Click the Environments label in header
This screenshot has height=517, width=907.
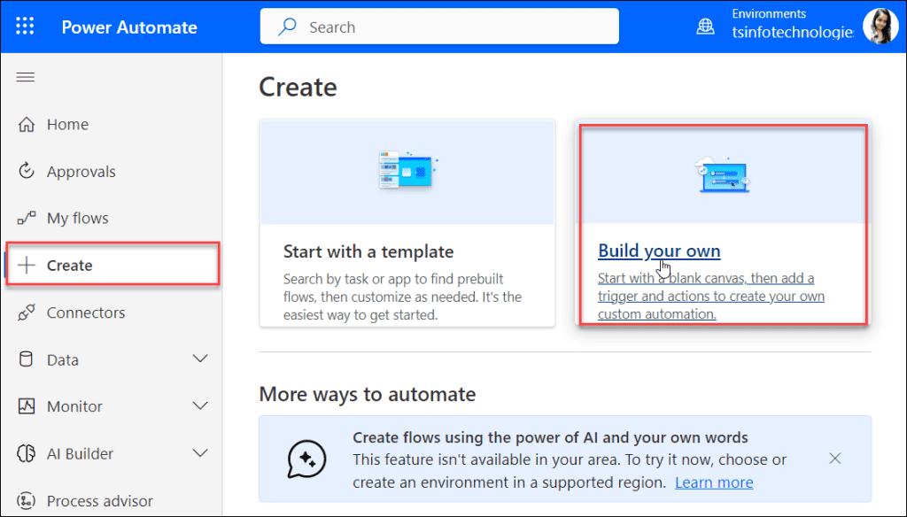click(x=769, y=13)
